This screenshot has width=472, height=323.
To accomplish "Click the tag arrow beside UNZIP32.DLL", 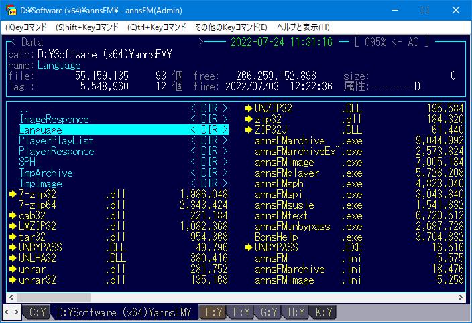I will pyautogui.click(x=248, y=108).
